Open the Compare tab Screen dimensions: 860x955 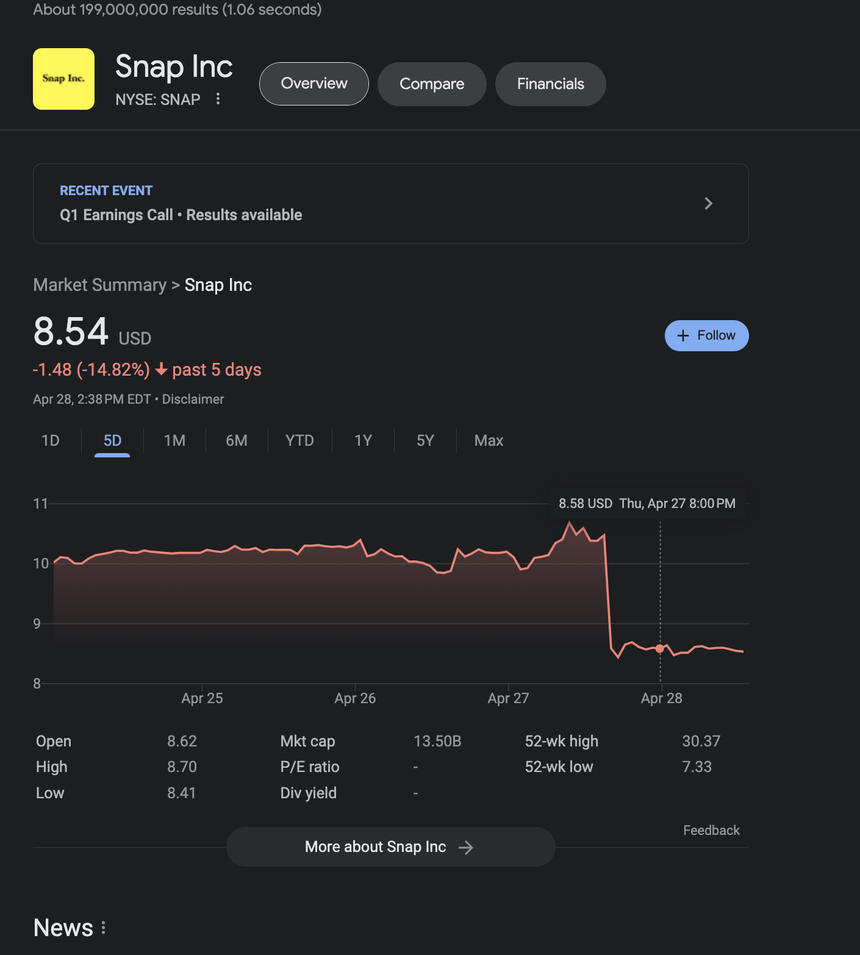tap(432, 84)
